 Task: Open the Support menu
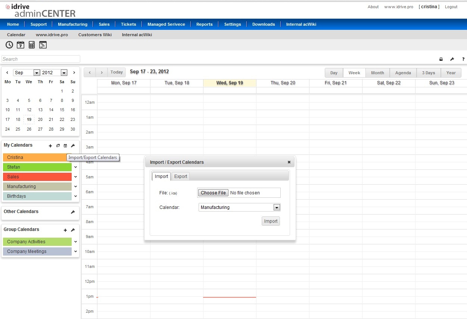coord(39,24)
